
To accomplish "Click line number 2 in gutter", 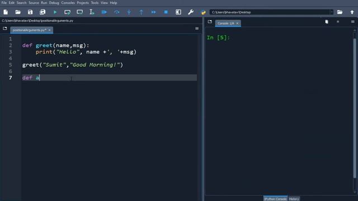I will (x=10, y=45).
